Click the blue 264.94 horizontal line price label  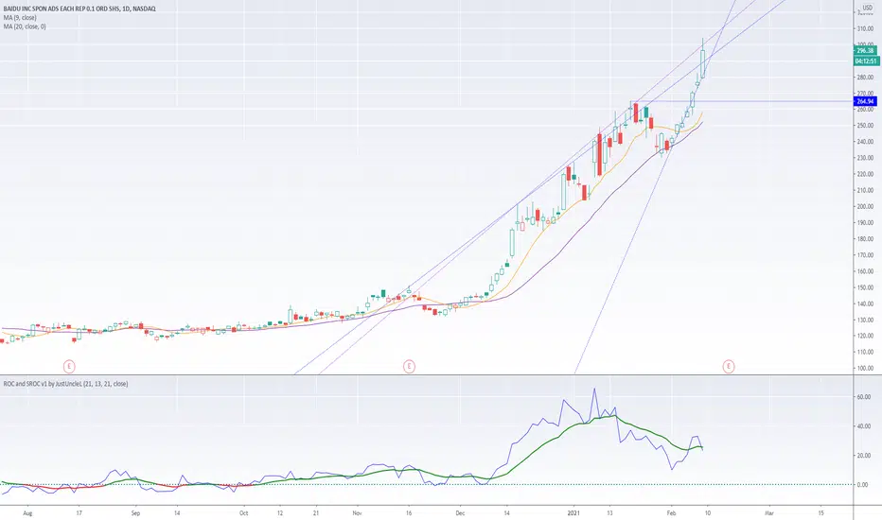point(865,102)
